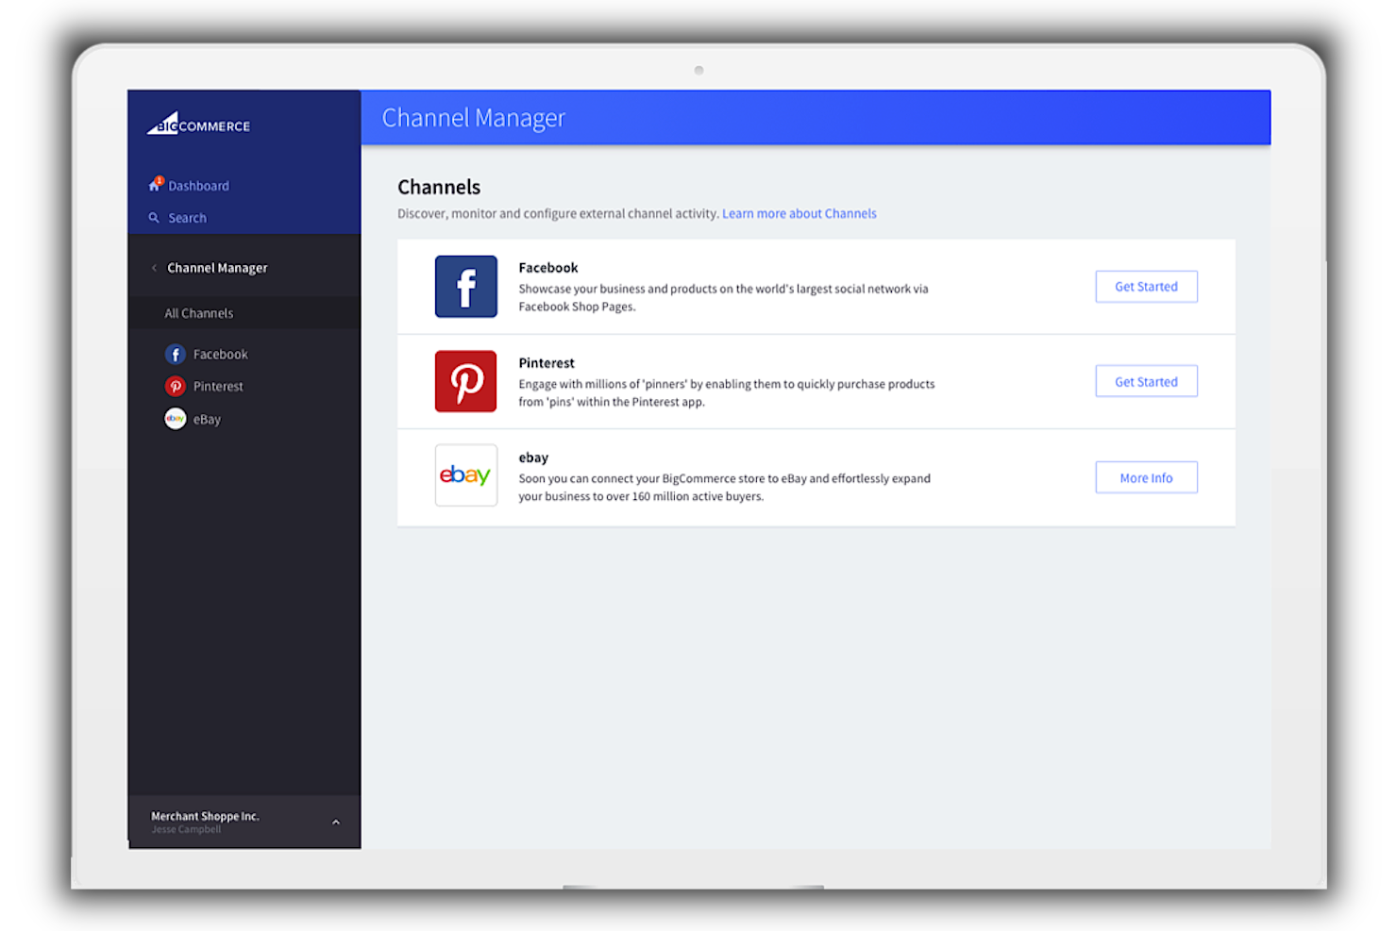Click the Channels section heading

pyautogui.click(x=439, y=187)
